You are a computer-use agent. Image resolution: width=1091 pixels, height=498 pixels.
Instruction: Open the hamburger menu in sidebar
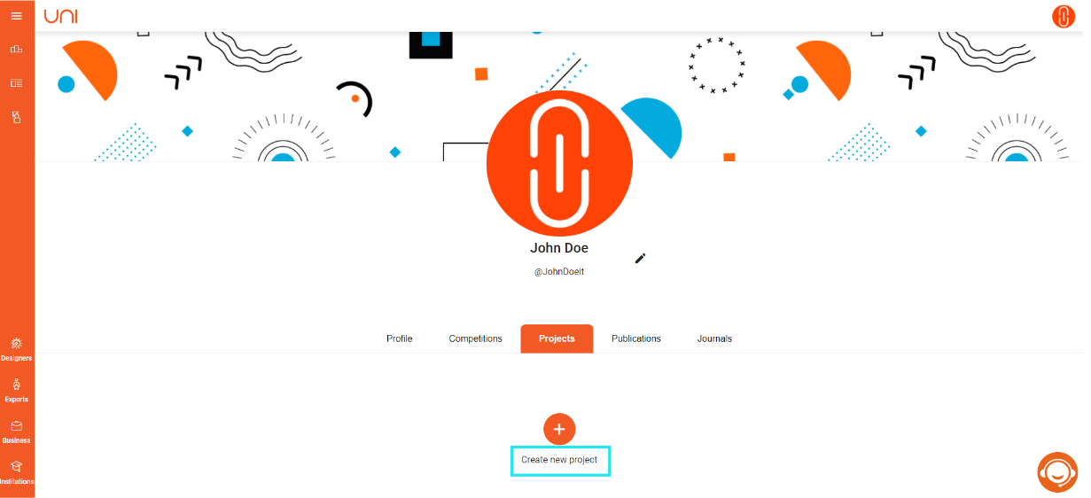click(x=16, y=16)
